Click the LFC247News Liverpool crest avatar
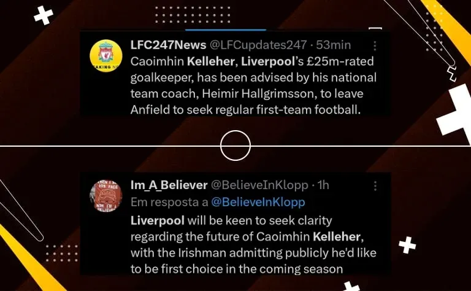Screen dimensions: 471x291 (106, 56)
